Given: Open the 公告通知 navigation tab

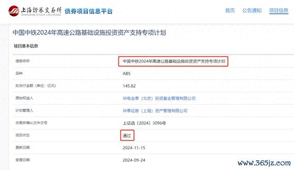Looking at the screenshot, I should coord(252,11).
